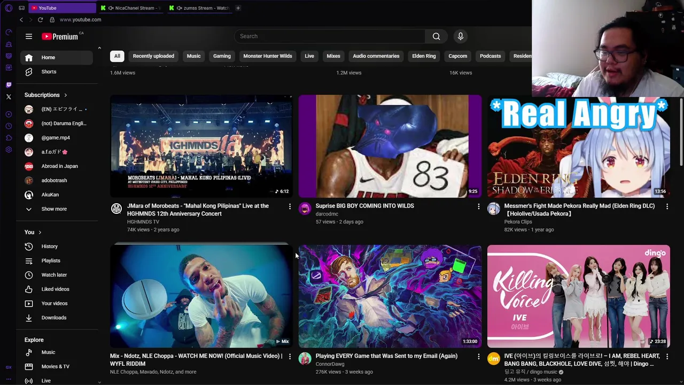Open Twitch icon in browser sidebar
Viewport: 684px width, 385px height.
[x=9, y=84]
